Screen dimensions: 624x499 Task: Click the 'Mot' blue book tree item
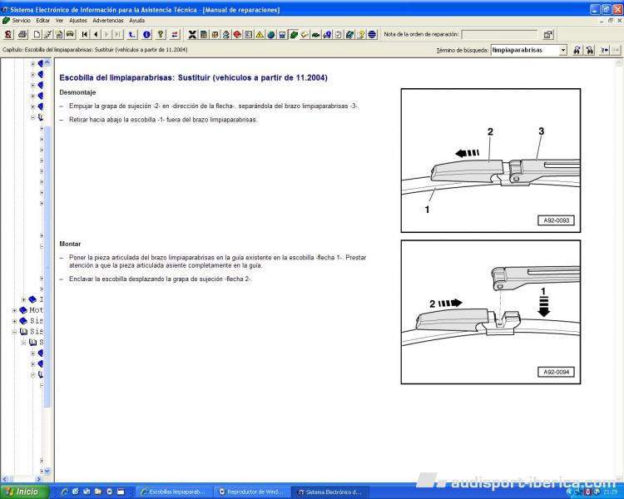(x=32, y=310)
